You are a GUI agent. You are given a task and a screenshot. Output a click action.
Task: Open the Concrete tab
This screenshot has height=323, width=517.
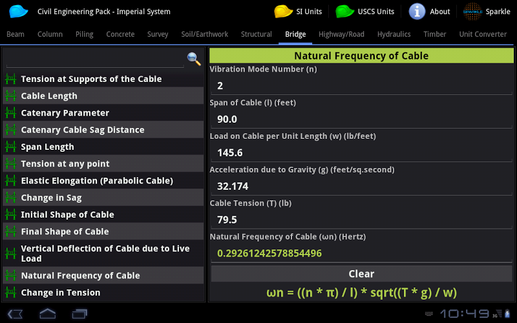(x=120, y=34)
